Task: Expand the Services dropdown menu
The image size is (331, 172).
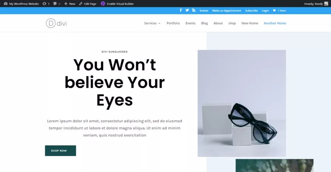Action: [152, 23]
